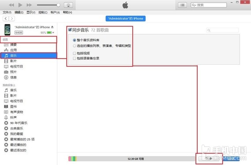Toggle the 同步音乐 checkbox
The image size is (251, 165).
(70, 29)
